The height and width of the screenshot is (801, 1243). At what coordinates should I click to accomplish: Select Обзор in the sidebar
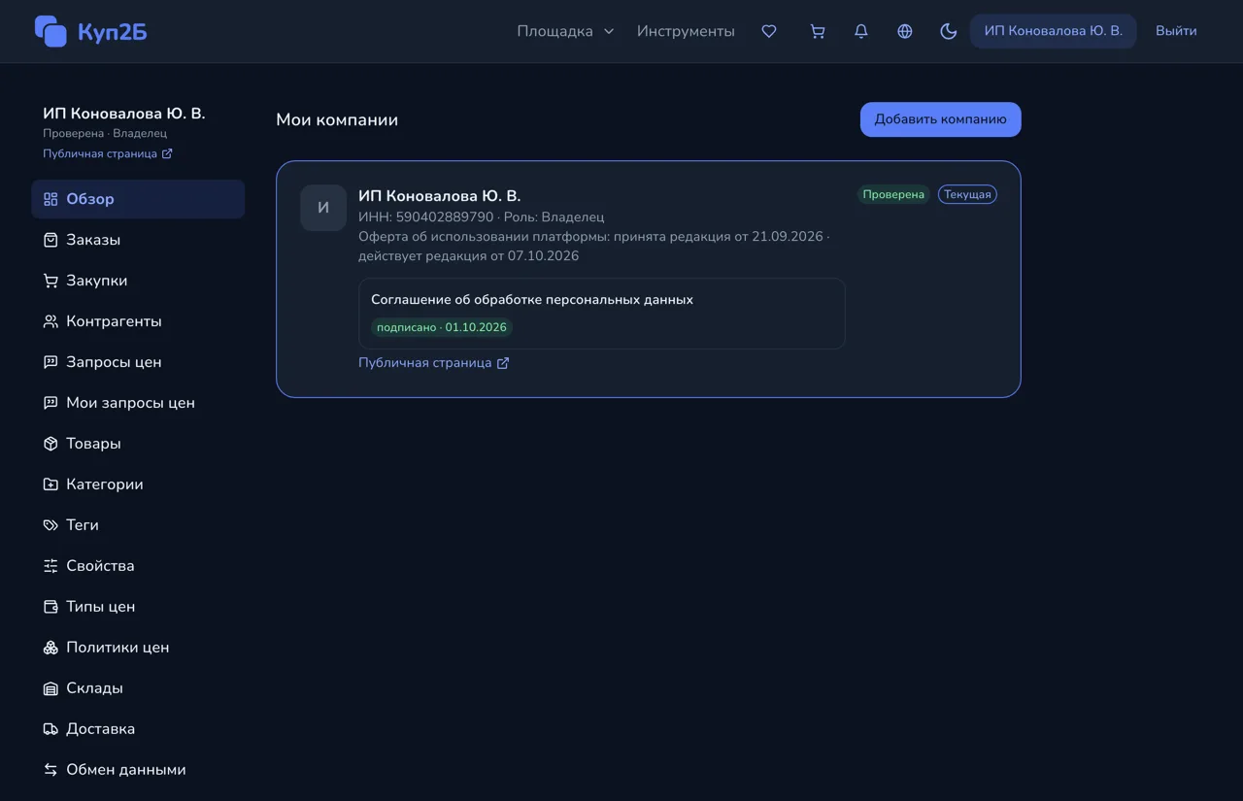click(x=138, y=199)
